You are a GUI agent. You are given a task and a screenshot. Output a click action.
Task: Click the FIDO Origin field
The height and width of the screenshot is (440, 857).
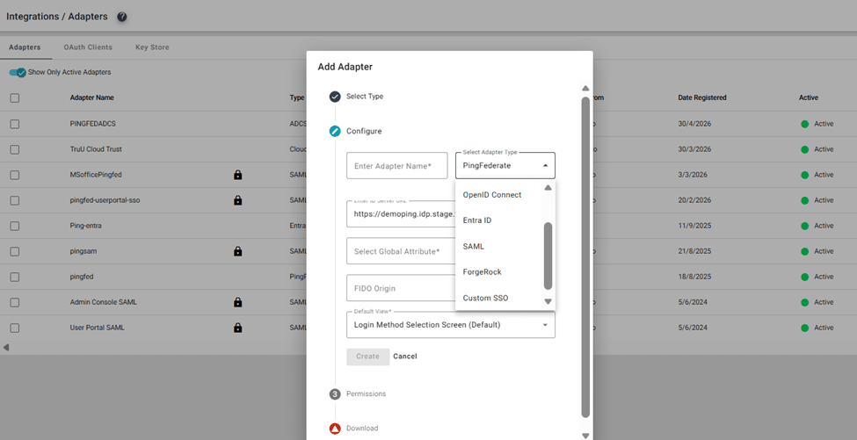pos(401,288)
